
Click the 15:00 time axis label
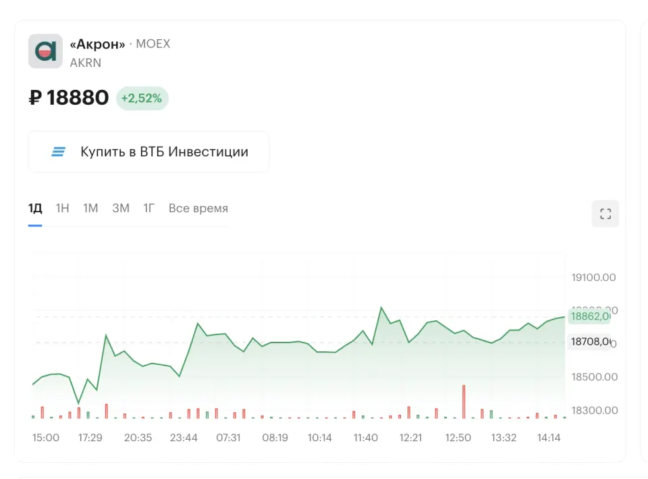point(46,438)
